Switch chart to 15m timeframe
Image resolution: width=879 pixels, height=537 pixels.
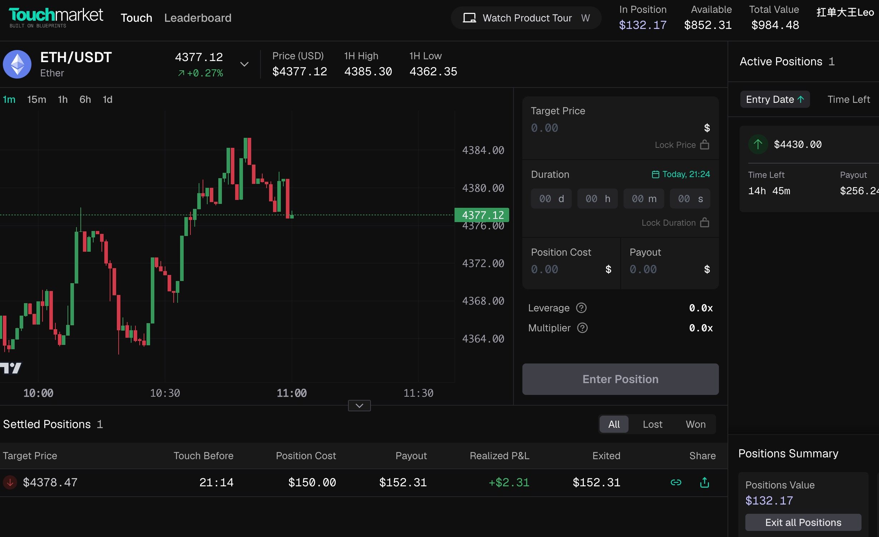(36, 99)
